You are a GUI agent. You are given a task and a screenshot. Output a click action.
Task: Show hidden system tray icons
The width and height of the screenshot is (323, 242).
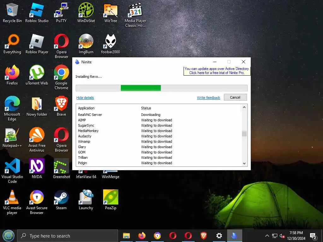[x=267, y=236]
